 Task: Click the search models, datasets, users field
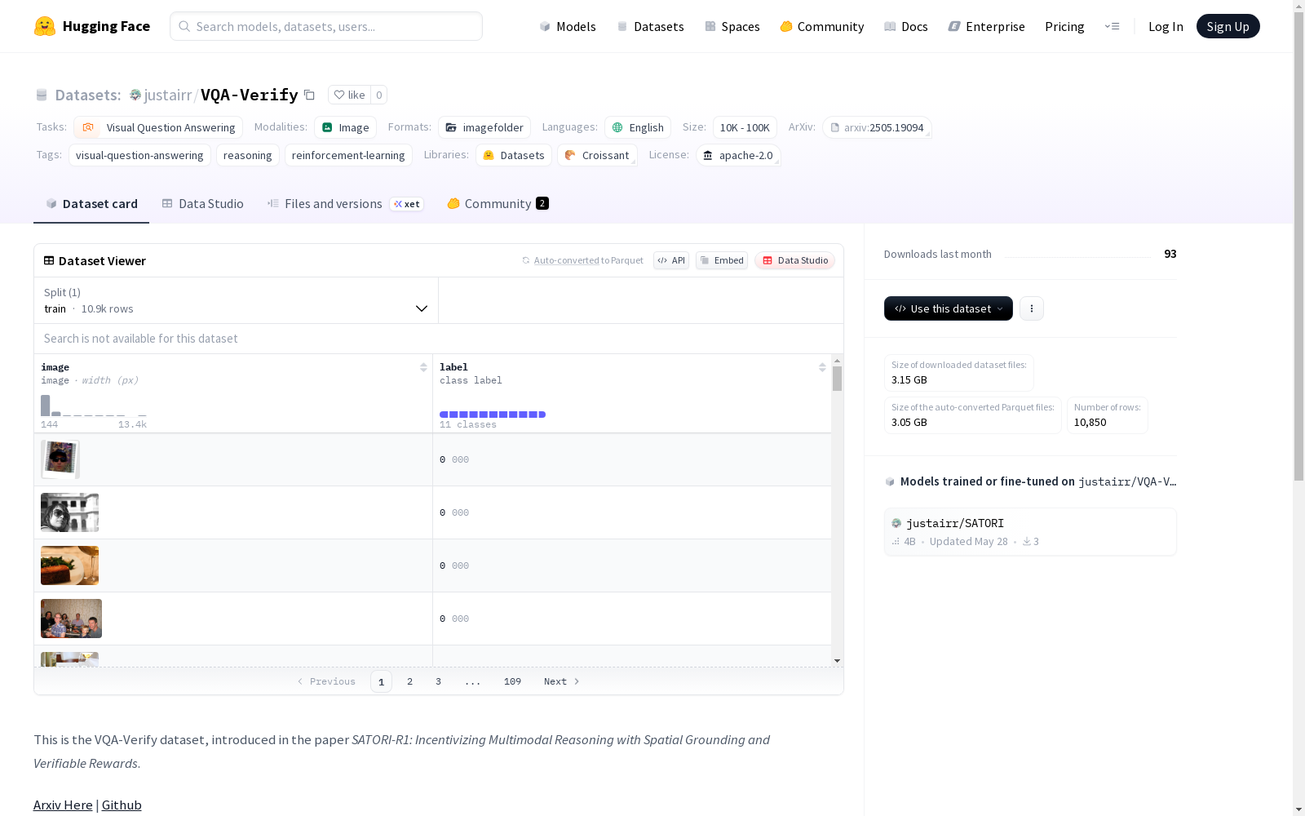pos(326,26)
